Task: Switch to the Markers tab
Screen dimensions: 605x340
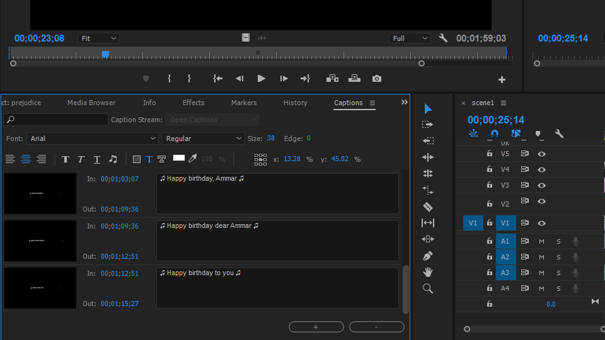Action: (244, 103)
